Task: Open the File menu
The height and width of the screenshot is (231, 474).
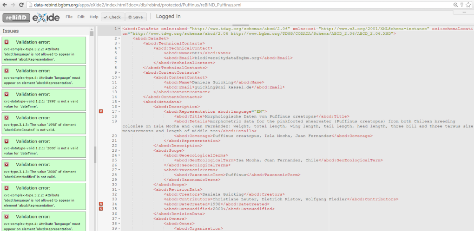Action: [x=69, y=17]
